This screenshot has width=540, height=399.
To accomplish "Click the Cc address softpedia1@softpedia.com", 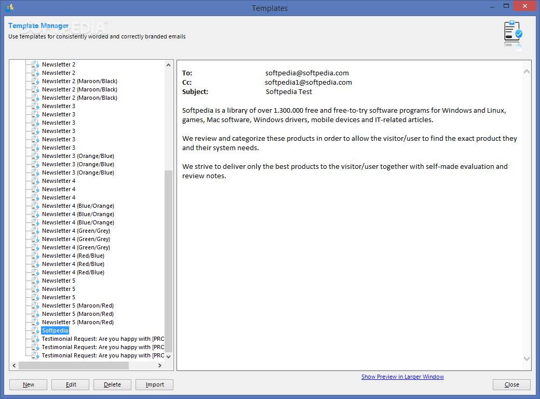I will 308,82.
